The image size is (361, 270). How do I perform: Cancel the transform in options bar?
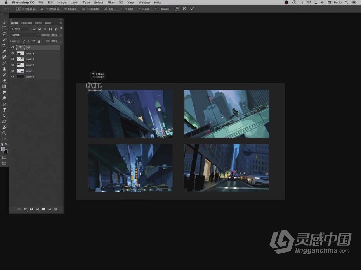pos(185,9)
